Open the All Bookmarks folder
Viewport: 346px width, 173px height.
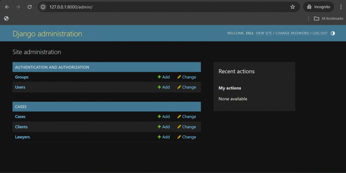pyautogui.click(x=328, y=19)
